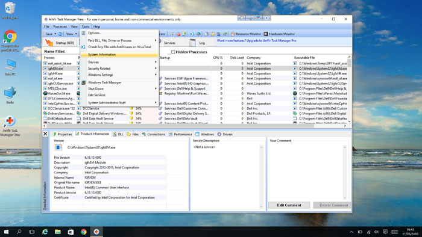
Task: Open File Explorer from the taskbar
Action: (58, 232)
